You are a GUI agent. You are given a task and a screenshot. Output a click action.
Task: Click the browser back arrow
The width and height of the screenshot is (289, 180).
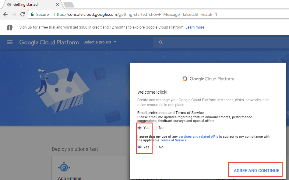tap(5, 14)
